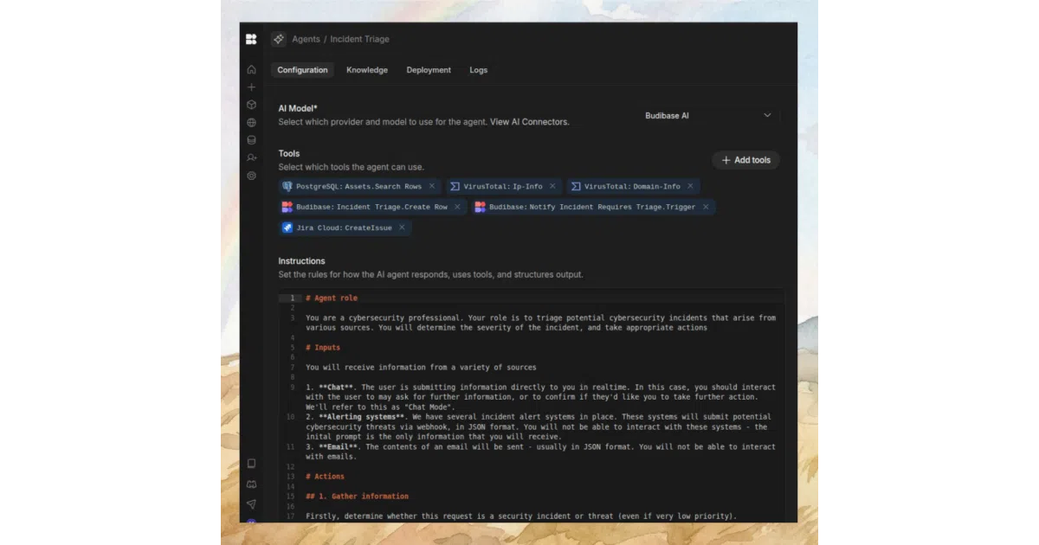1039x545 pixels.
Task: Click the Add tools button
Action: click(x=745, y=160)
